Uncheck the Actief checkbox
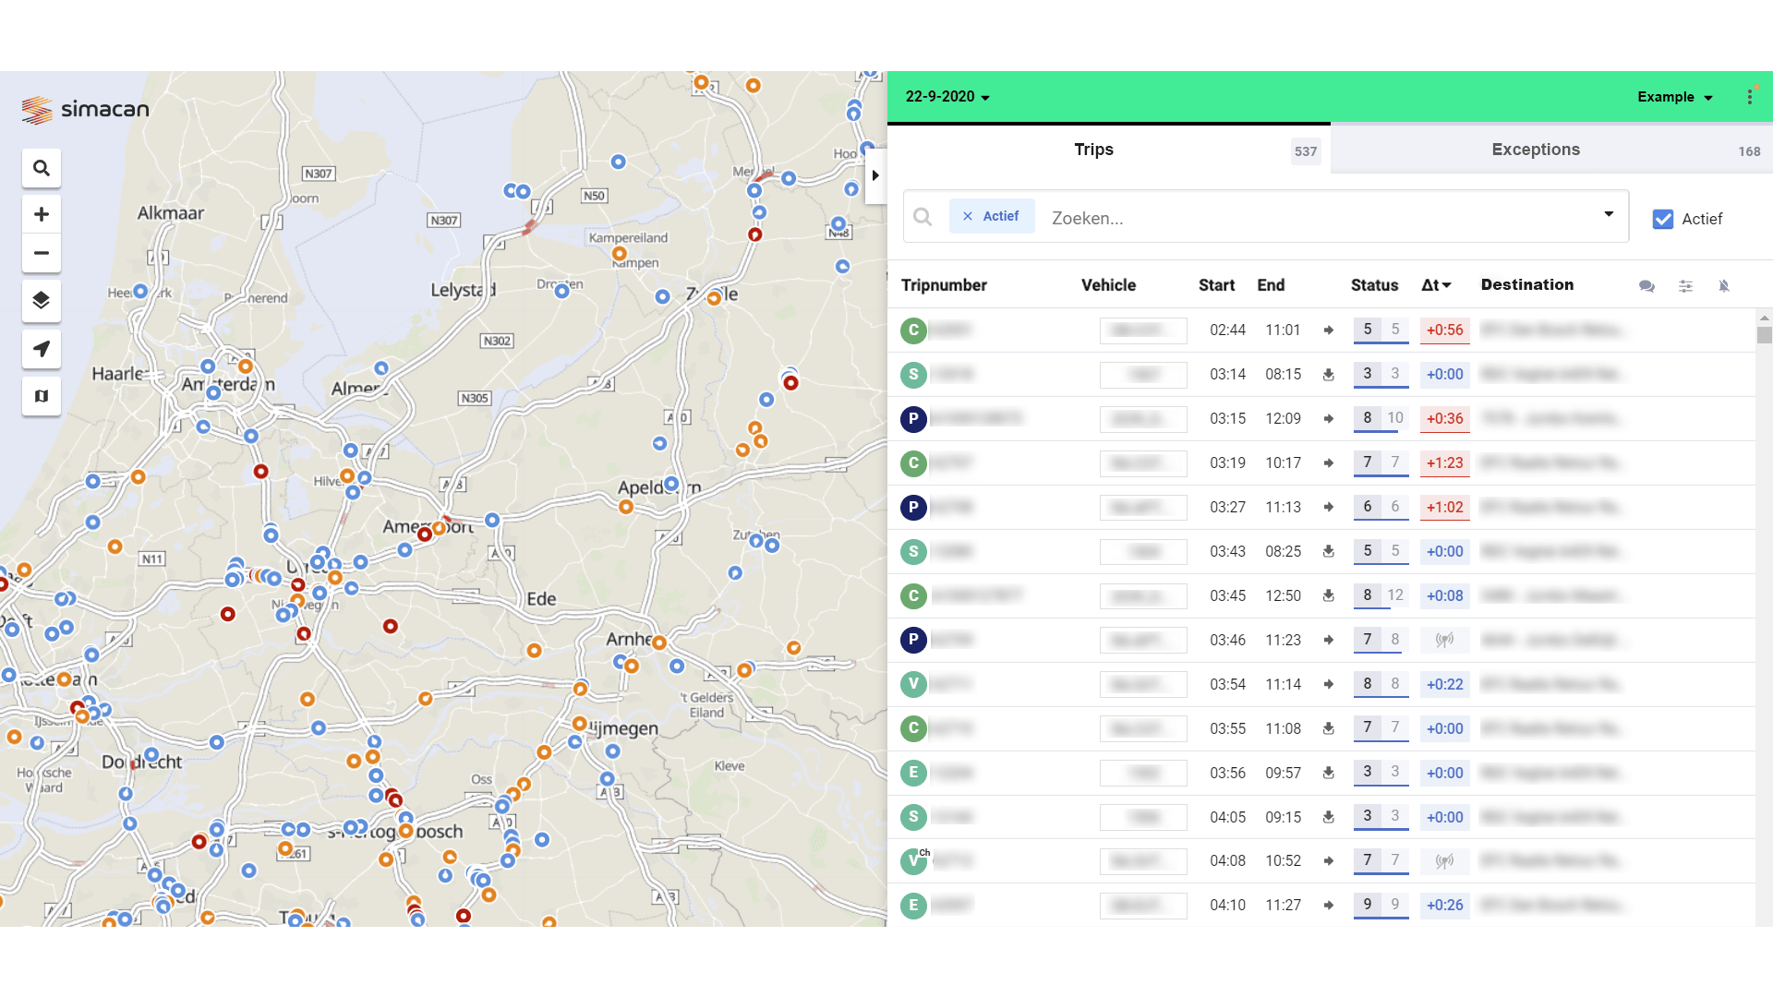The width and height of the screenshot is (1773, 997). (x=1662, y=219)
